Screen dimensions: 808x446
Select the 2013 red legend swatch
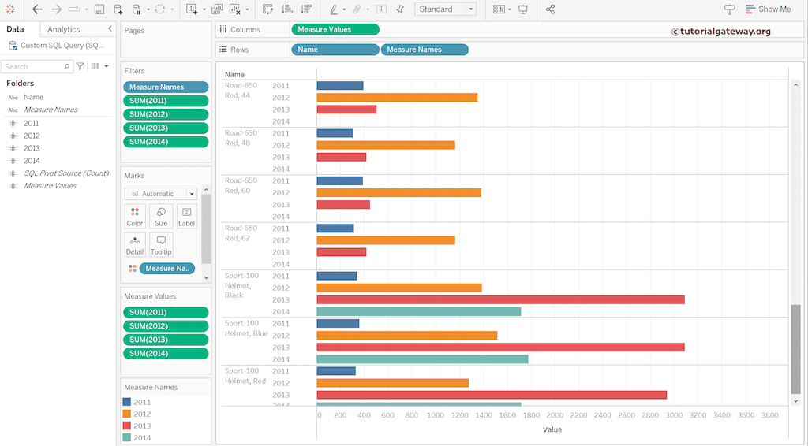pyautogui.click(x=127, y=426)
